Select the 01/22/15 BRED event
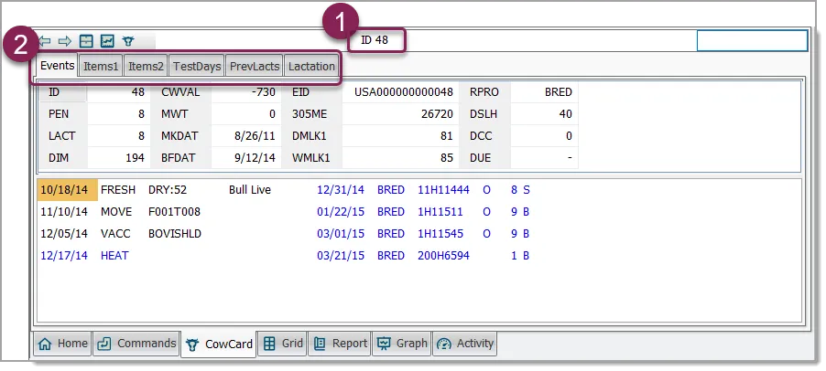Image resolution: width=826 pixels, height=371 pixels. coord(423,212)
